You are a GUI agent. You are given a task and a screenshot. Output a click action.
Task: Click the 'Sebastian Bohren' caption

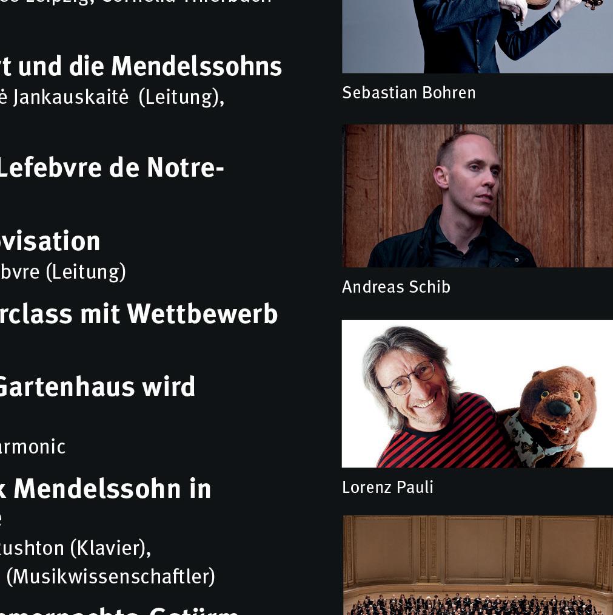coord(409,93)
